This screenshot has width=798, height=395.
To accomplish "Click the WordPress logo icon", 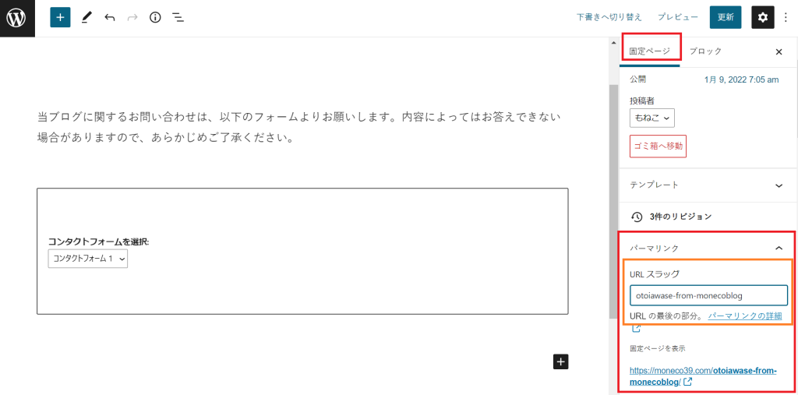I will [17, 18].
